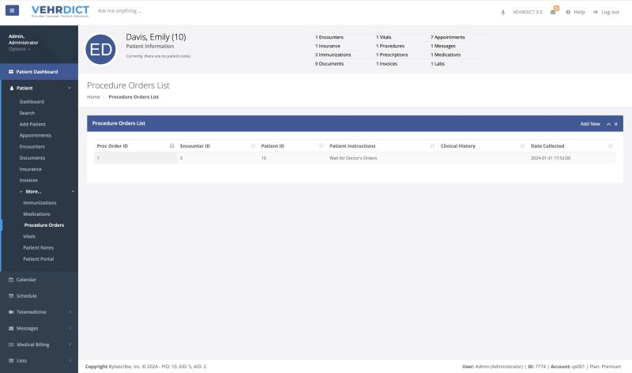Expand the Telemedicine sidebar menu
The image size is (632, 373).
(x=39, y=311)
